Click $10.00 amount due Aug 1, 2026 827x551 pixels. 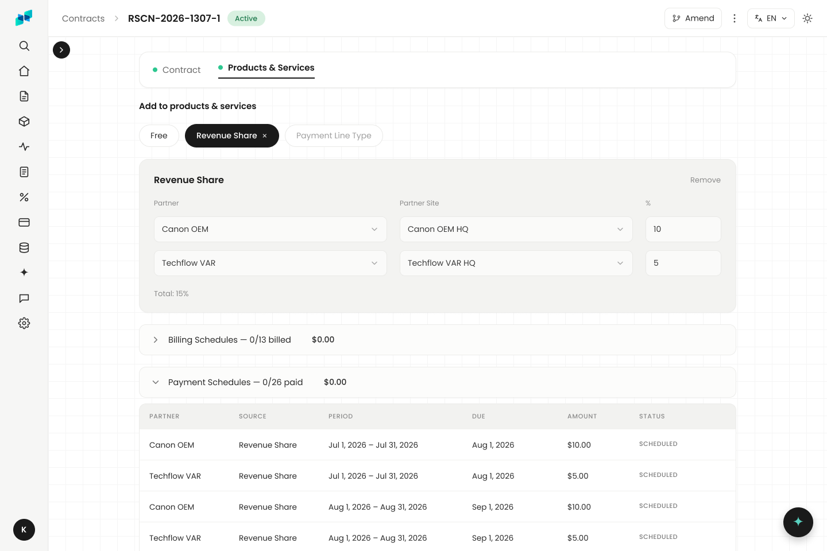579,445
